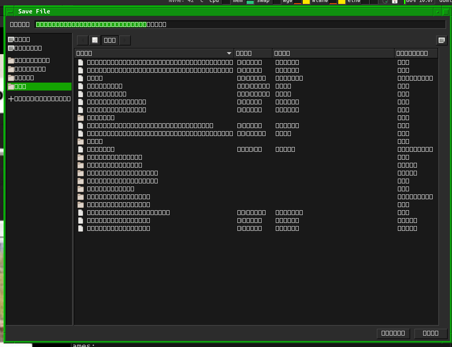
Task: Click the drive icon button in path bar
Action: 95,40
